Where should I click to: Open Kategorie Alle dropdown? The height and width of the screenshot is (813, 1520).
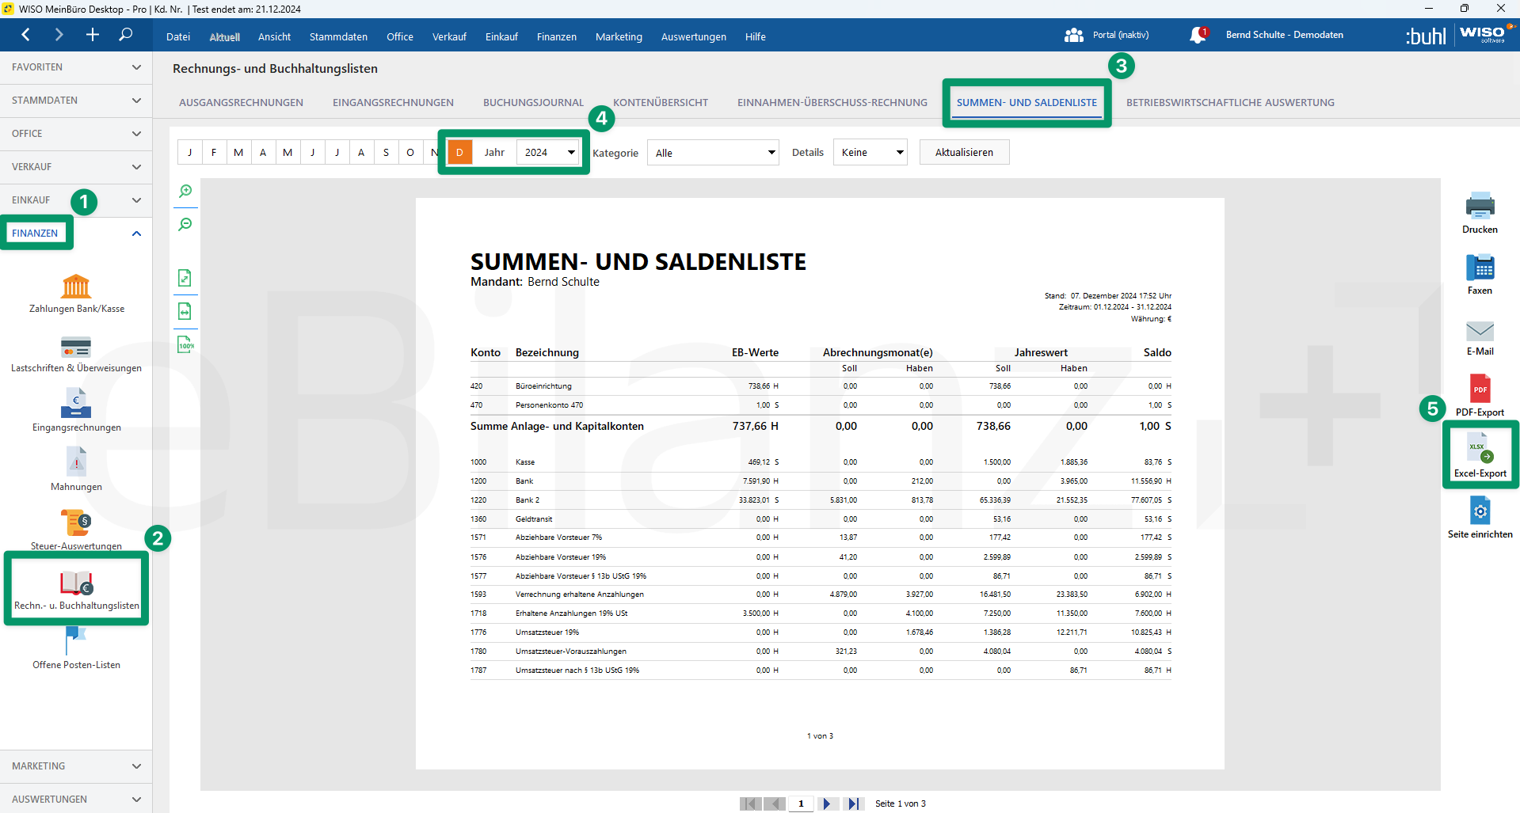(713, 153)
